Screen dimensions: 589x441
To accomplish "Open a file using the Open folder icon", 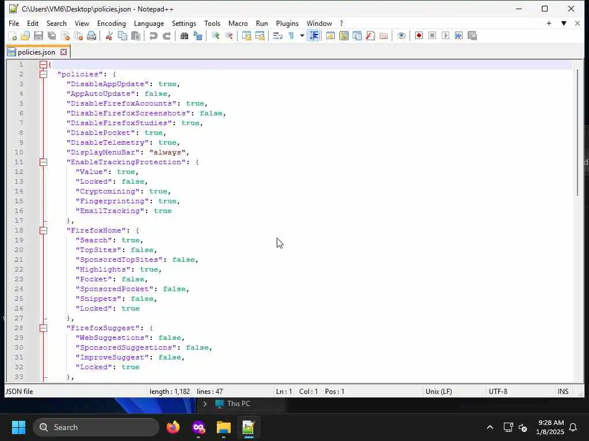I will point(25,36).
